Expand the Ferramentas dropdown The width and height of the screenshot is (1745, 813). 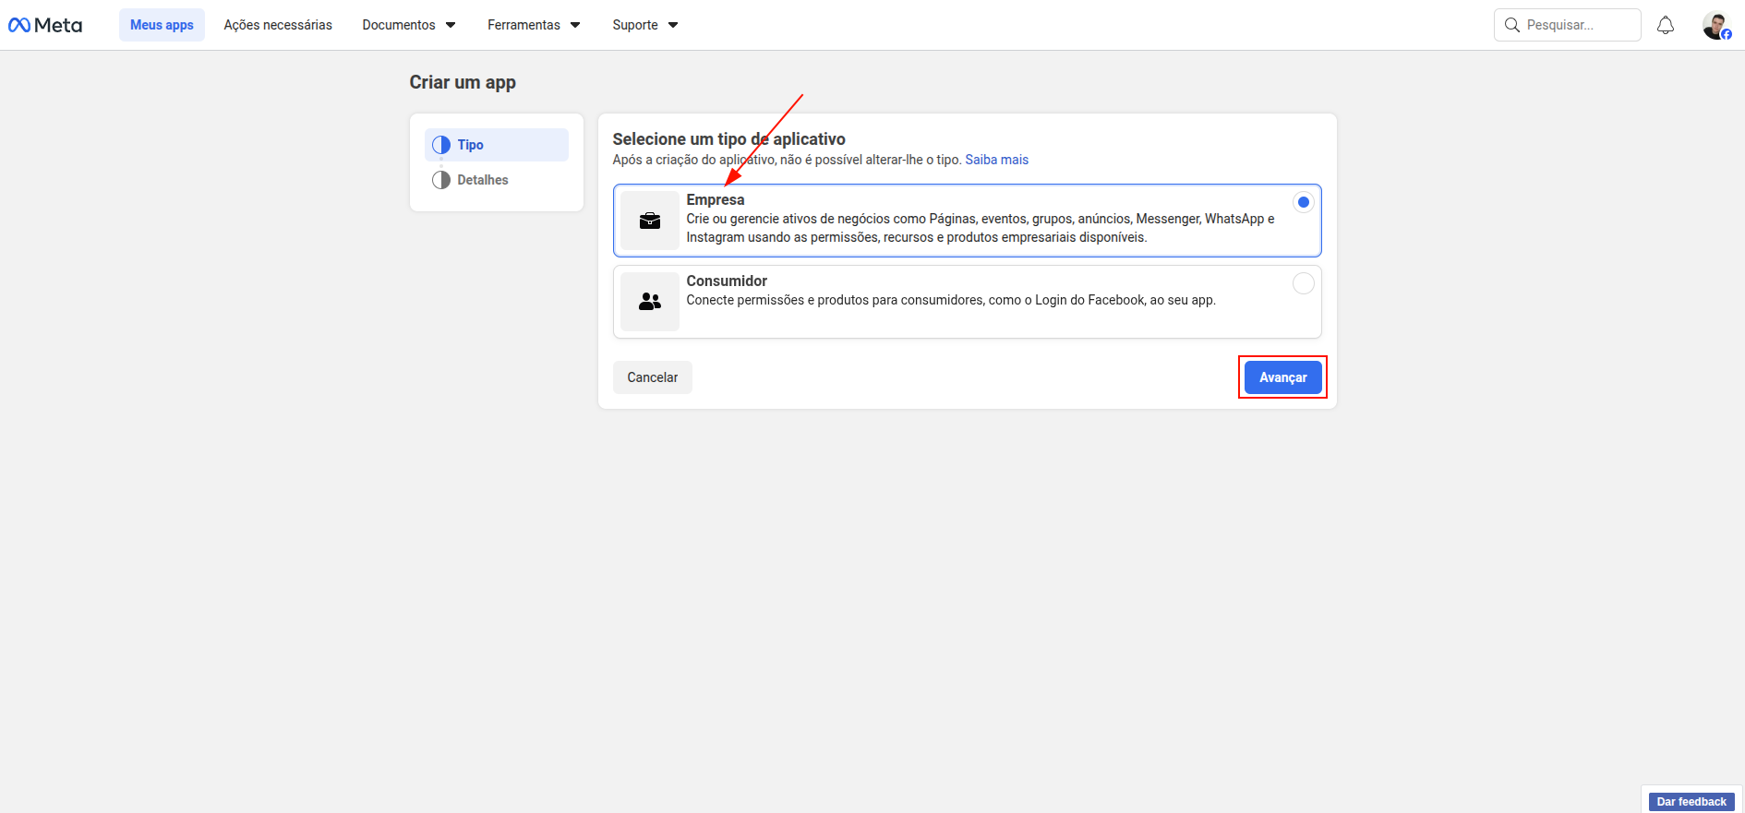pos(534,25)
